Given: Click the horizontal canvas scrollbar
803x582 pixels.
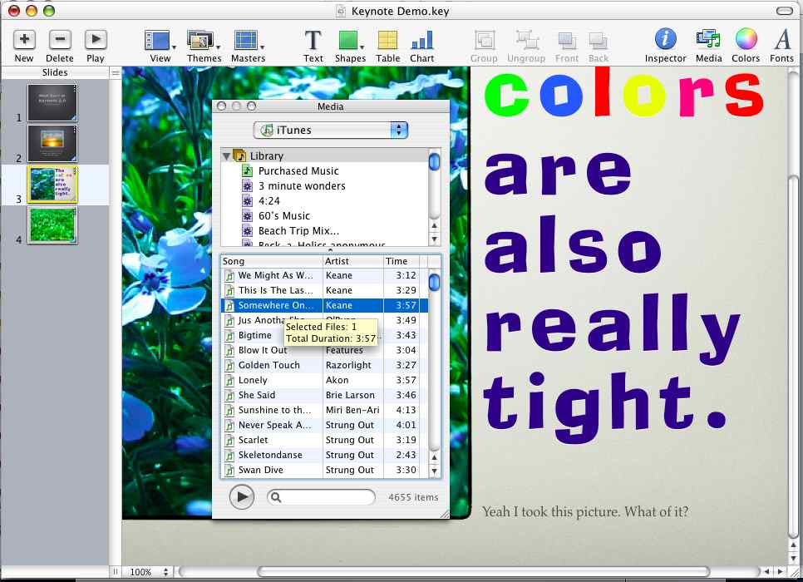Looking at the screenshot, I should pos(484,571).
